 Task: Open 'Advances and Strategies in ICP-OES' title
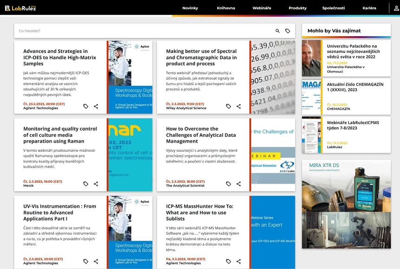click(x=60, y=57)
